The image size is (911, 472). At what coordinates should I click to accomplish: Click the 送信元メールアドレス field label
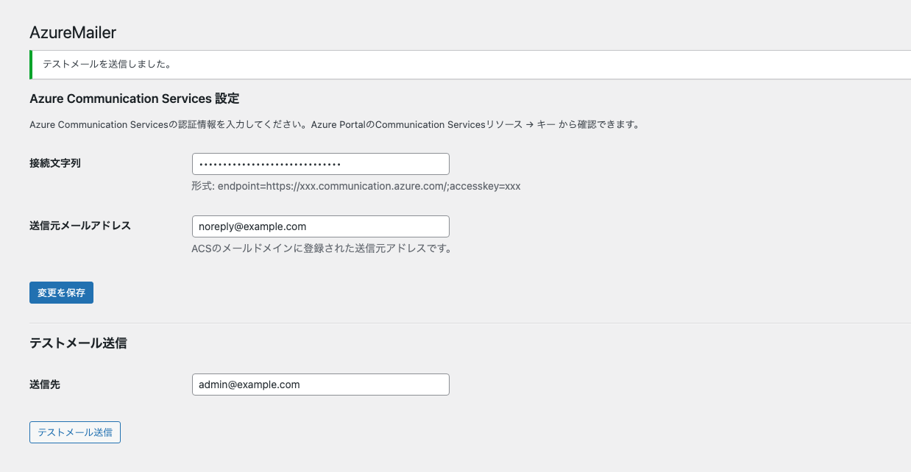[82, 225]
